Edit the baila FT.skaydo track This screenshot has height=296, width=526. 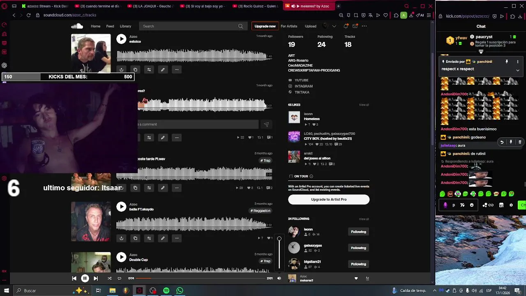(x=163, y=238)
